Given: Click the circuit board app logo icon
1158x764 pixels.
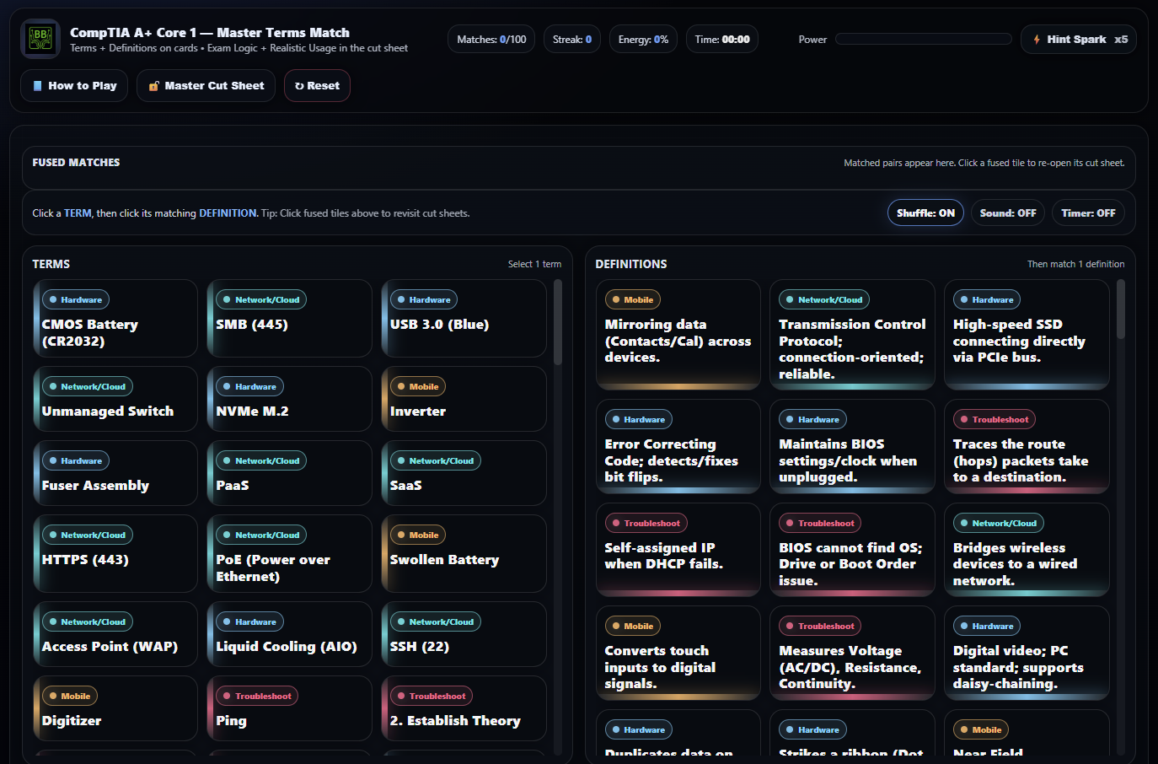Looking at the screenshot, I should tap(40, 39).
